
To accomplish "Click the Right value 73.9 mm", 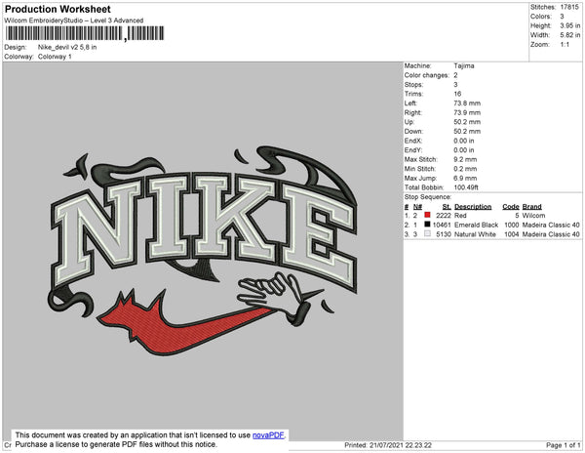I will click(467, 112).
